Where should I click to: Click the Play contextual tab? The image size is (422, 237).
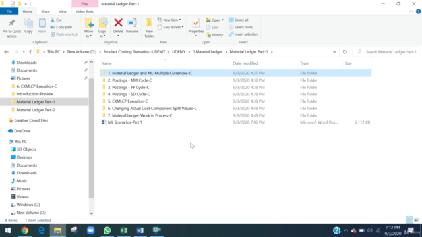[84, 4]
